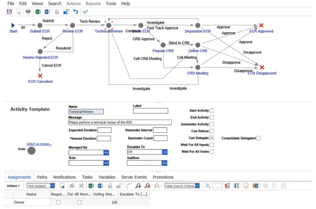Select the Start node triangle in workflow

[x=13, y=25]
